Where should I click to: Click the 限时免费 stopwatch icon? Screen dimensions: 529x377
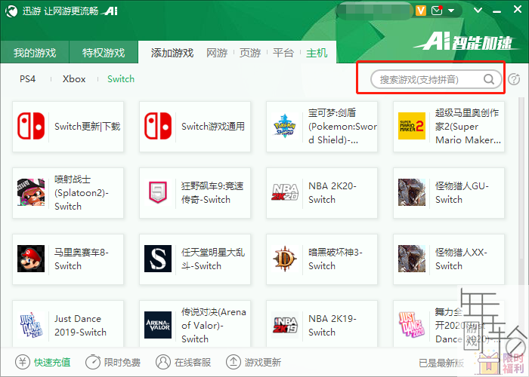point(92,362)
